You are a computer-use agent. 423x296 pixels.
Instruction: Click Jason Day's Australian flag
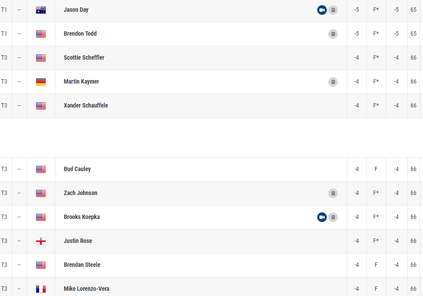[x=41, y=10]
